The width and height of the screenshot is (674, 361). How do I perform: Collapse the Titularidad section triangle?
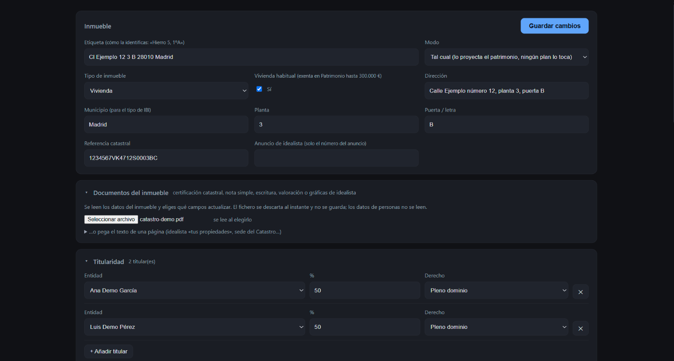click(x=86, y=261)
